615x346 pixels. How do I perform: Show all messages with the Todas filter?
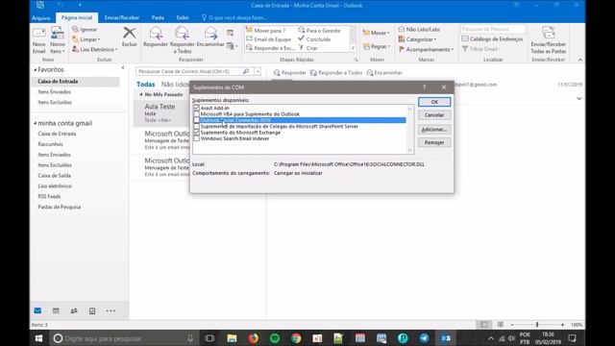pyautogui.click(x=145, y=85)
